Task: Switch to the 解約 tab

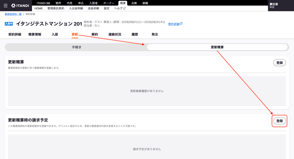Action: 95,35
